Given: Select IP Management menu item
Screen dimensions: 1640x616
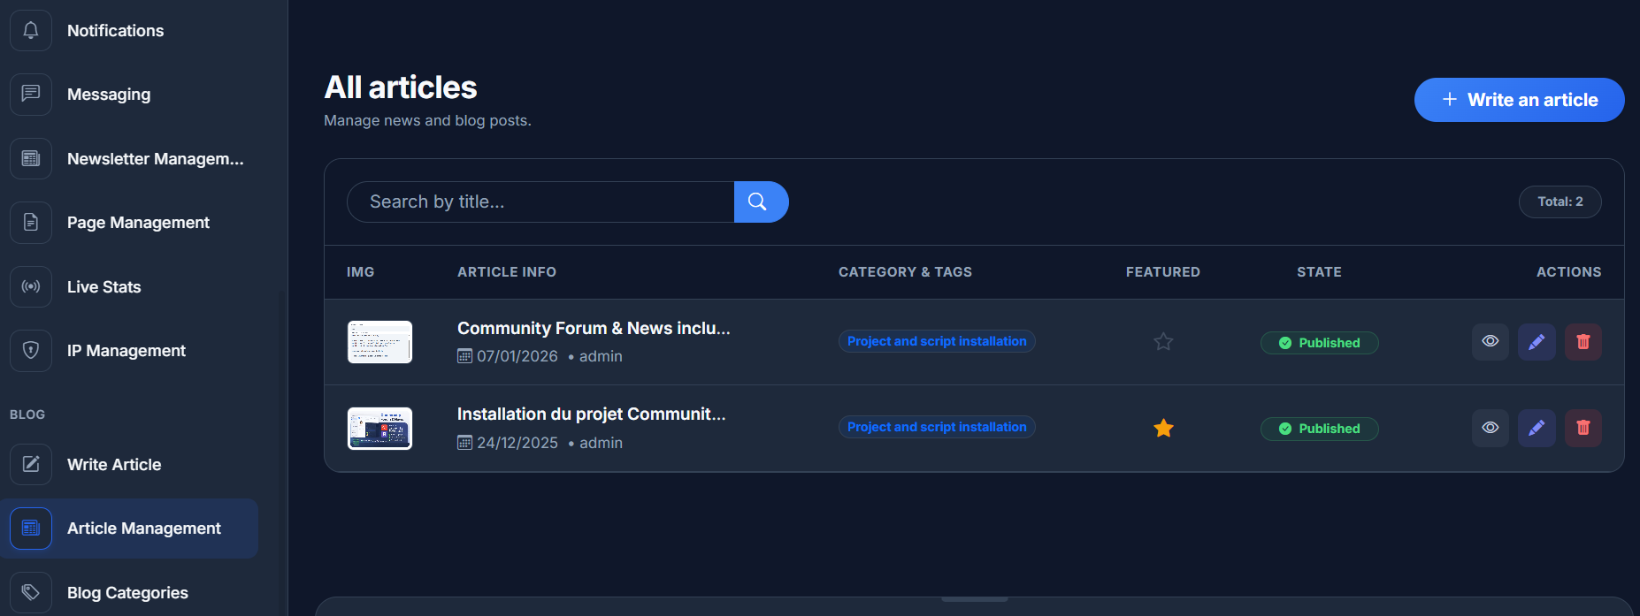Looking at the screenshot, I should pos(126,351).
